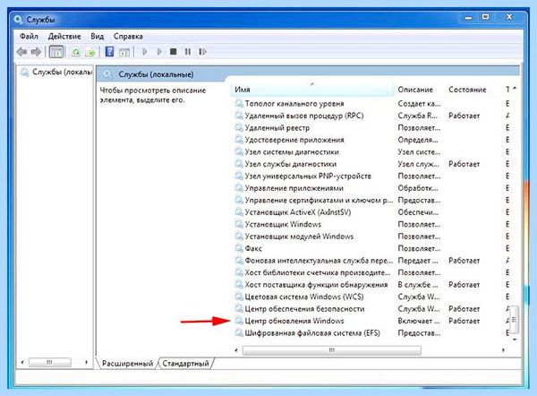Click the Properties pane toolbar icon

click(124, 52)
